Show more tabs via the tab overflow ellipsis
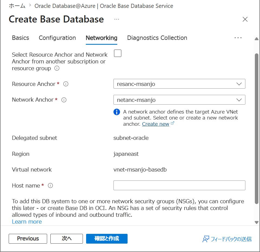Screen dimensions: 260x252 (238, 38)
